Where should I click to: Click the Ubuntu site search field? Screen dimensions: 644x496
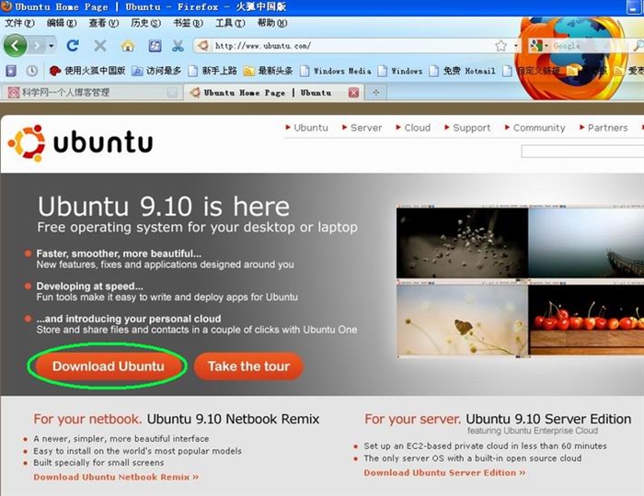(582, 152)
